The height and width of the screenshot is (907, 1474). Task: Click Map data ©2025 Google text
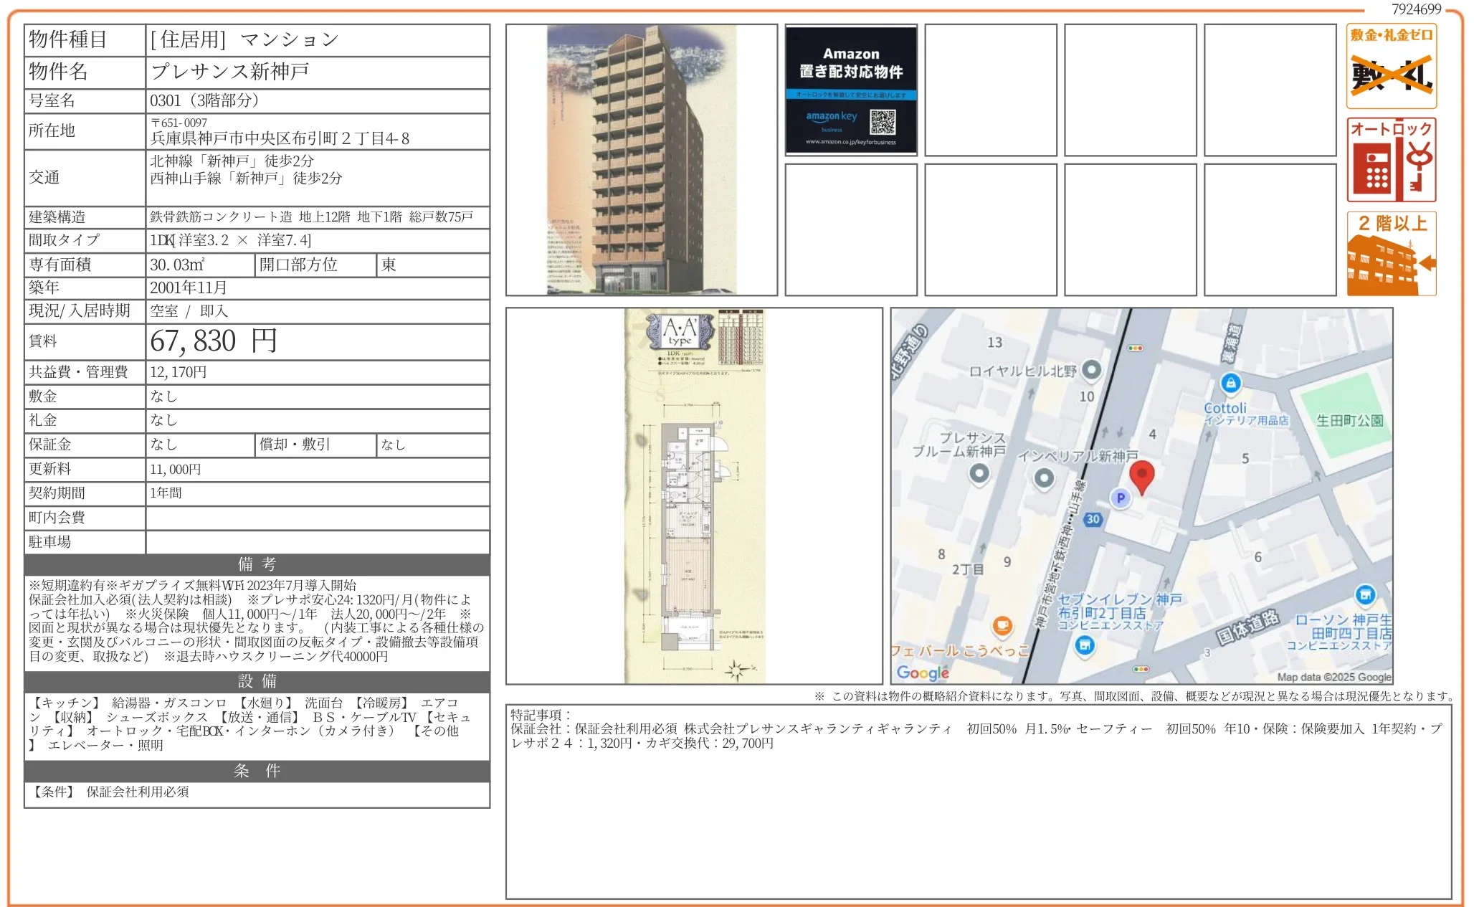tap(1333, 677)
